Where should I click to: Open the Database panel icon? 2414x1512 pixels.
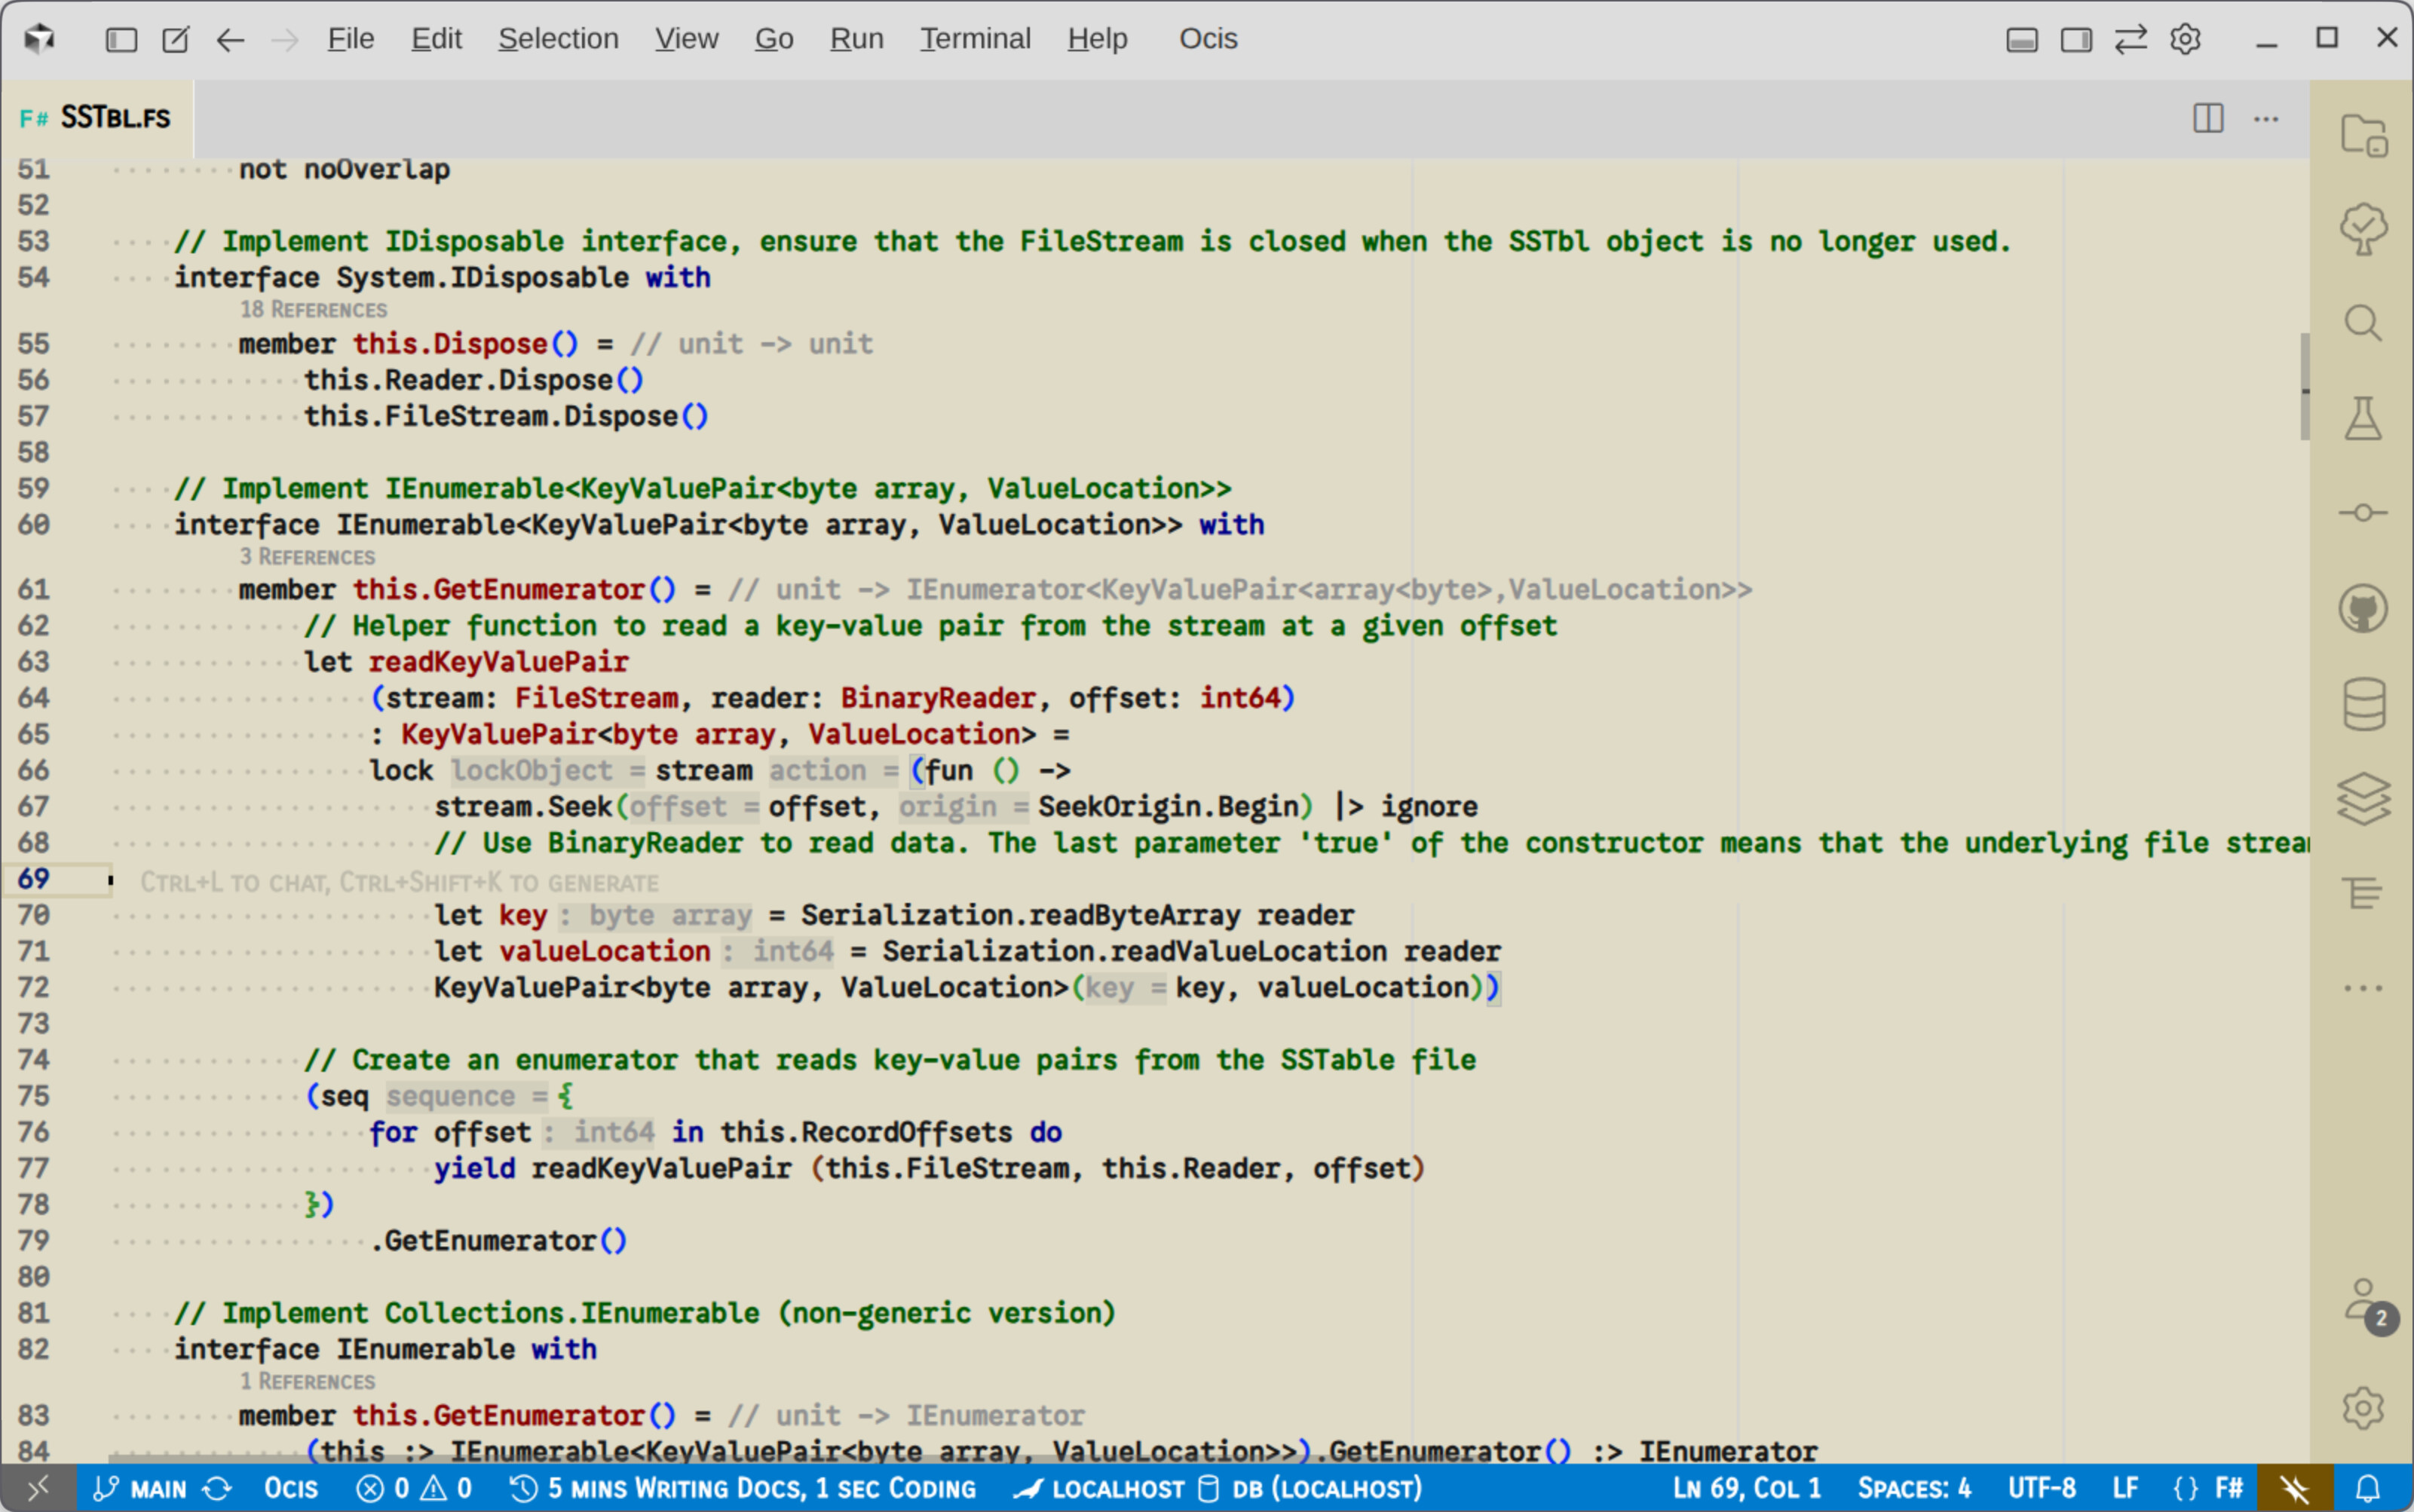pyautogui.click(x=2362, y=704)
